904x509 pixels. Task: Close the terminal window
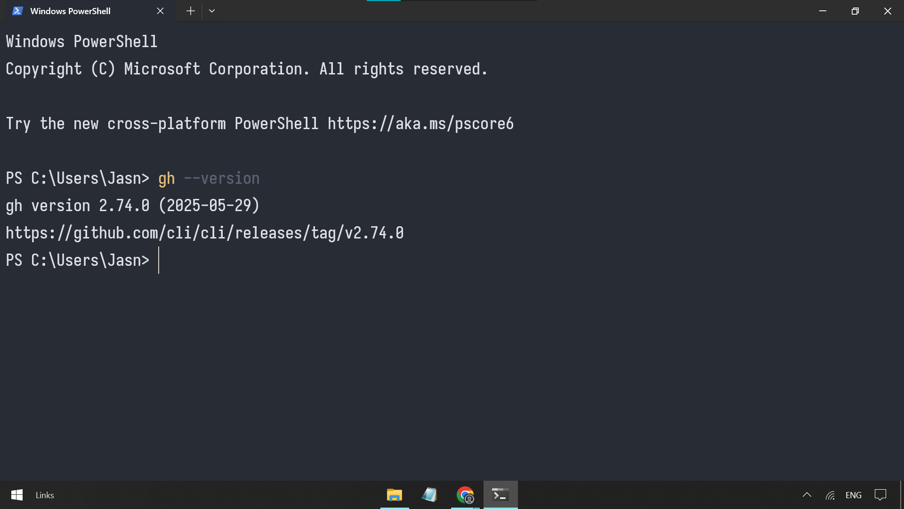888,11
